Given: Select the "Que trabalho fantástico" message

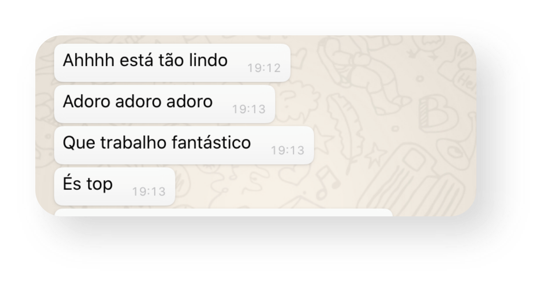Looking at the screenshot, I should pos(184,145).
